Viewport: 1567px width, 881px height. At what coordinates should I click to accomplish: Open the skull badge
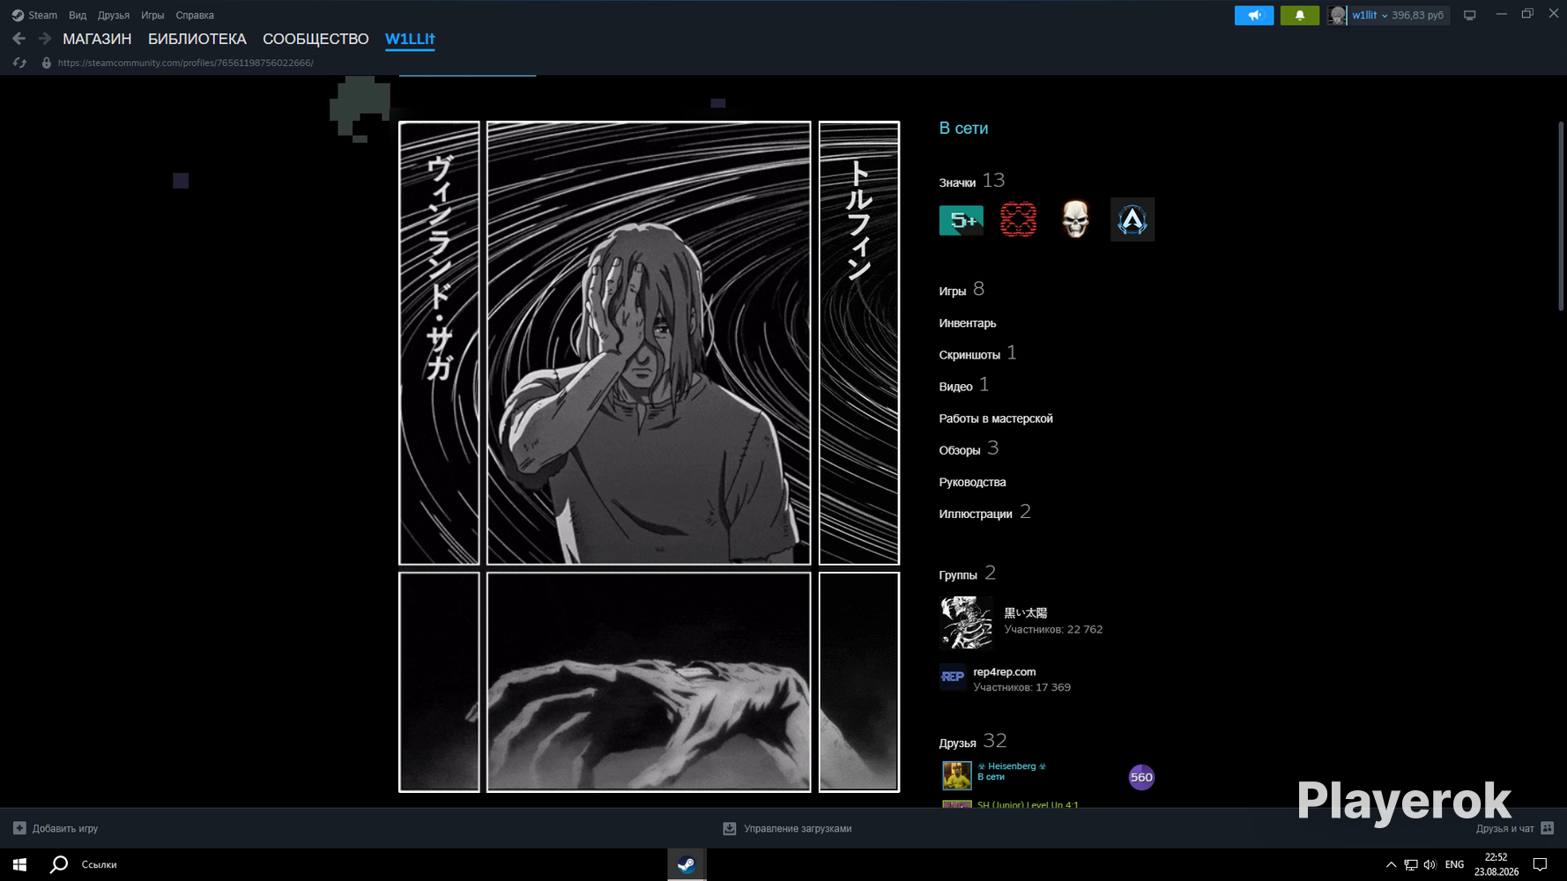(x=1075, y=220)
